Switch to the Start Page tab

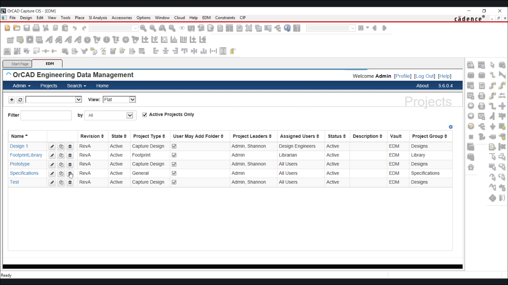[x=17, y=64]
